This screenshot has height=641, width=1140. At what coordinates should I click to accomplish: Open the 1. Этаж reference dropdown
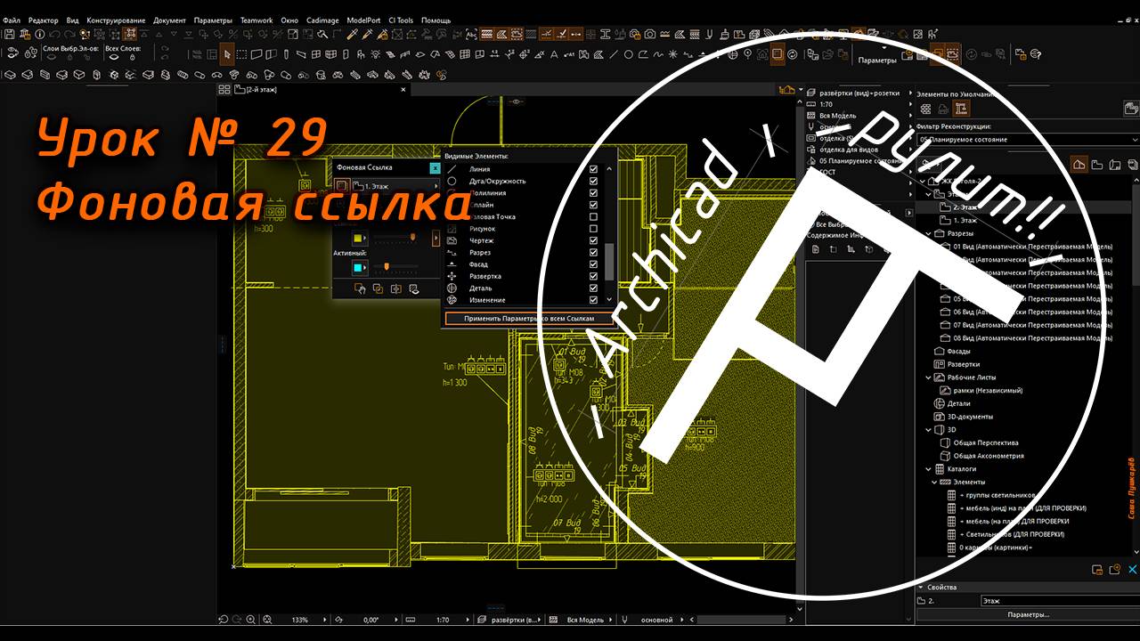[x=437, y=185]
